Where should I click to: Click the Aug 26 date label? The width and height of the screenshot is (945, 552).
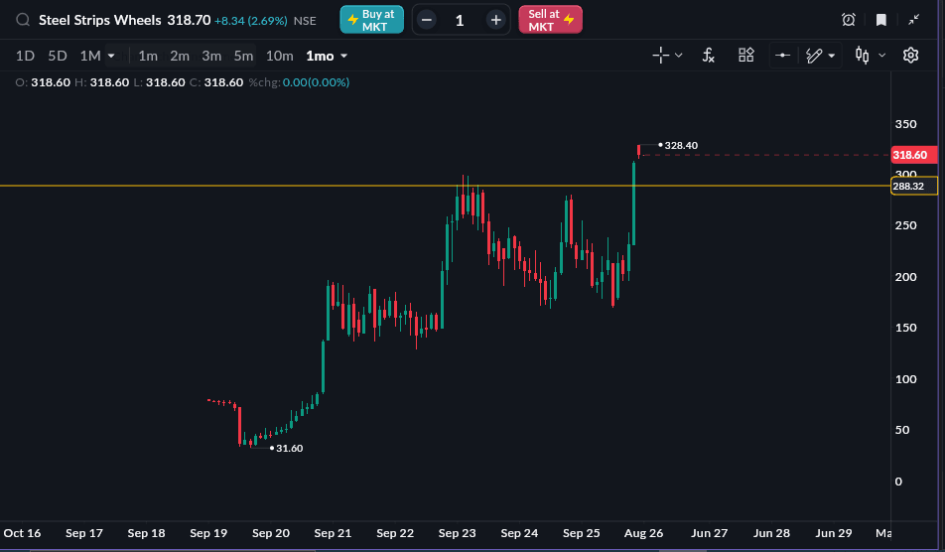(643, 533)
